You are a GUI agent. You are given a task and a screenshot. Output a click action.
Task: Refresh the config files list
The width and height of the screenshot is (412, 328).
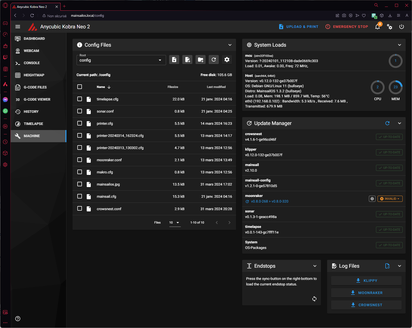pyautogui.click(x=214, y=60)
